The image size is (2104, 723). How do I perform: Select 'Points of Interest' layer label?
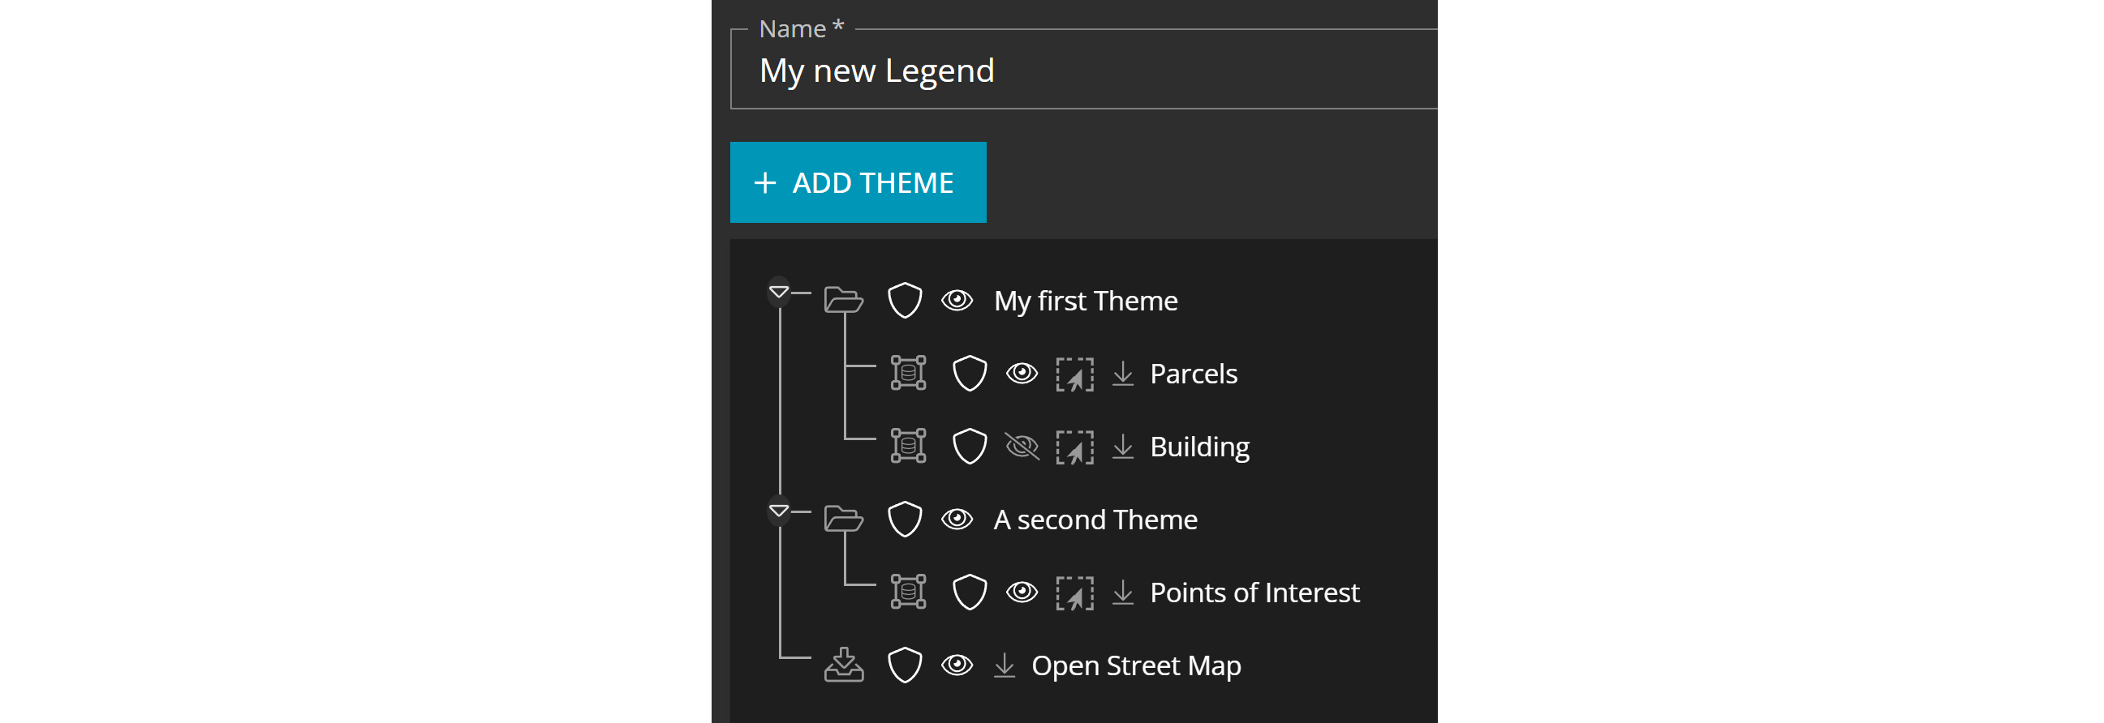pyautogui.click(x=1254, y=593)
